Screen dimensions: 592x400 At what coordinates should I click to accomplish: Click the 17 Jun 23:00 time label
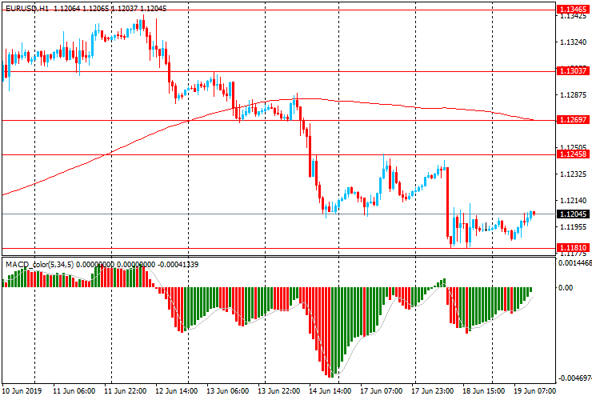(432, 391)
